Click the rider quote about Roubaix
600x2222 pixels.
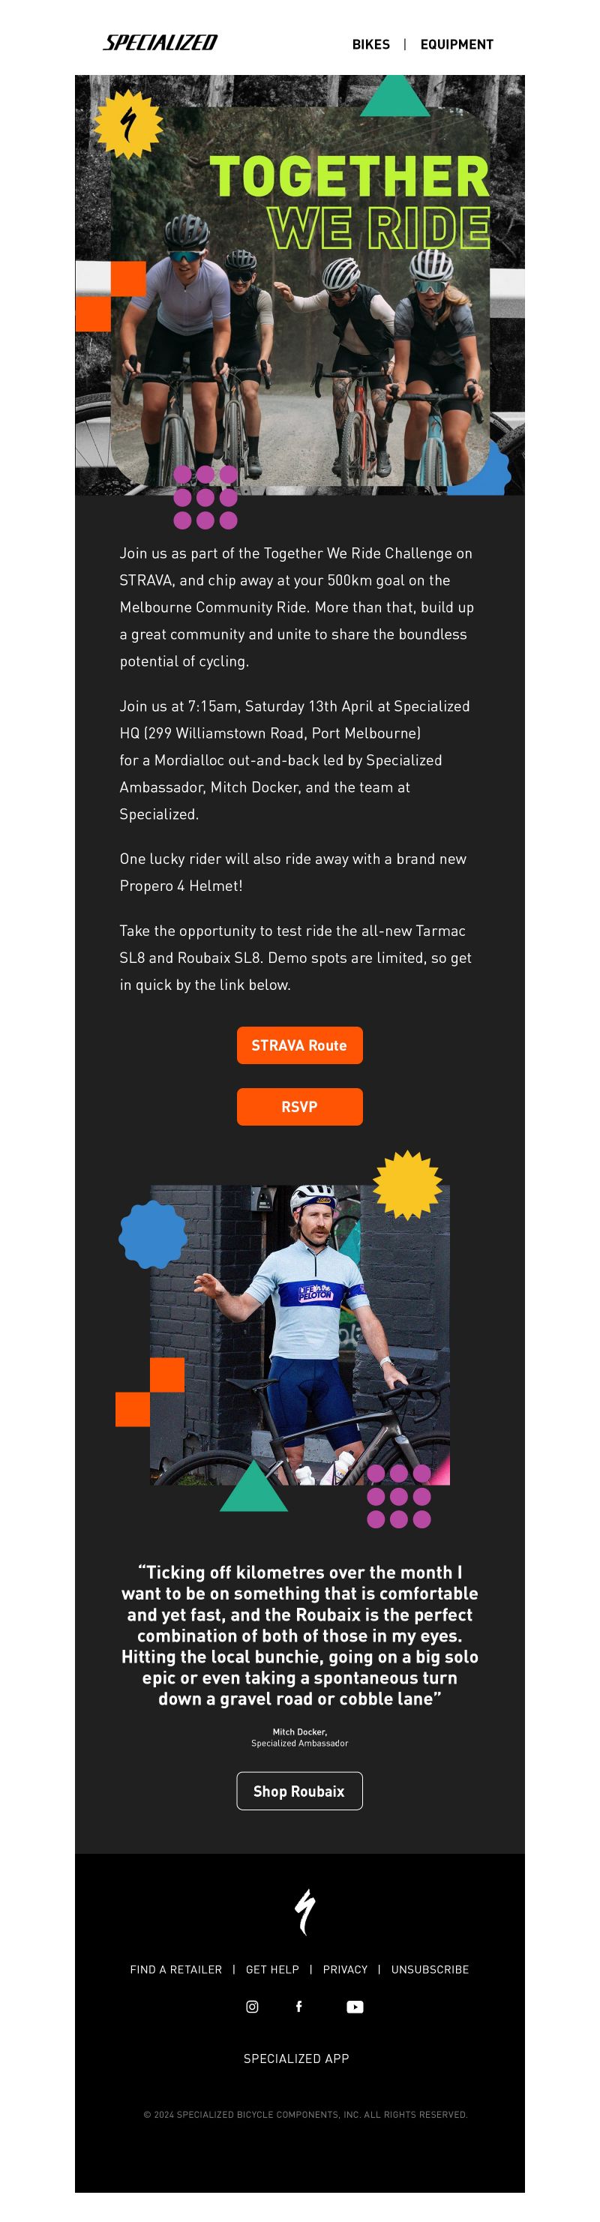[299, 1636]
